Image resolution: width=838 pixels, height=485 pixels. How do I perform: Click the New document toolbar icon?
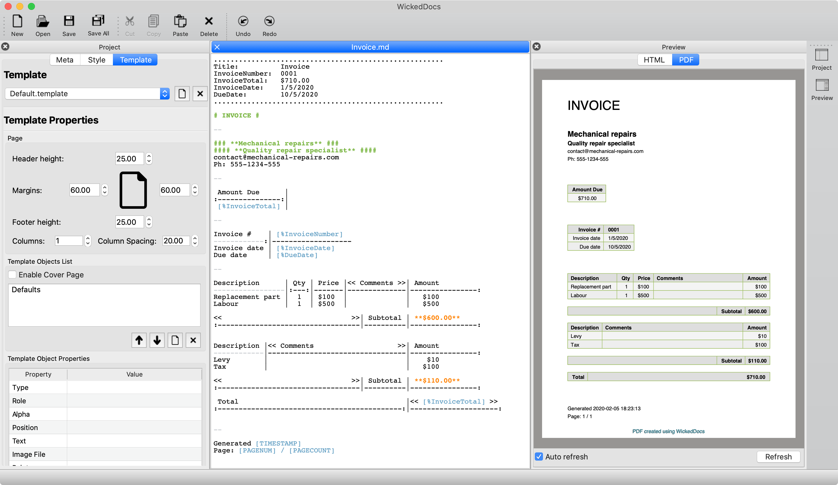(x=17, y=22)
